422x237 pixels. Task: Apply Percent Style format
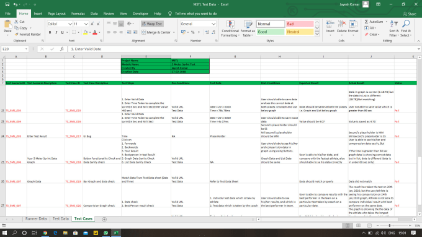(193, 32)
